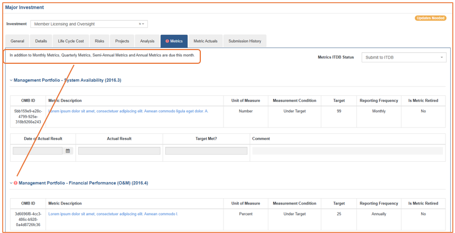Click alert icon beside Financial Performance heading
Image resolution: width=455 pixels, height=233 pixels.
click(x=16, y=183)
